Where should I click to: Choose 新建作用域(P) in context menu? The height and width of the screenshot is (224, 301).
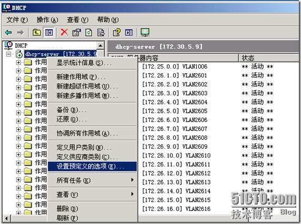pyautogui.click(x=92, y=77)
